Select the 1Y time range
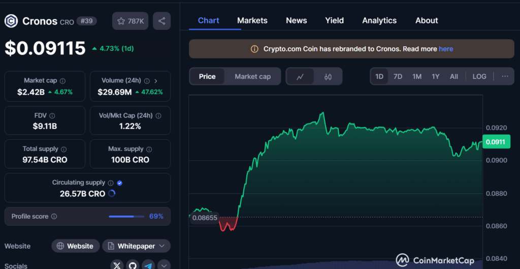This screenshot has height=269, width=520. pos(435,77)
